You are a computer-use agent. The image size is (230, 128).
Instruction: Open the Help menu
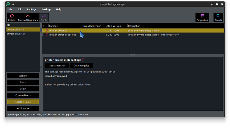click(x=59, y=9)
